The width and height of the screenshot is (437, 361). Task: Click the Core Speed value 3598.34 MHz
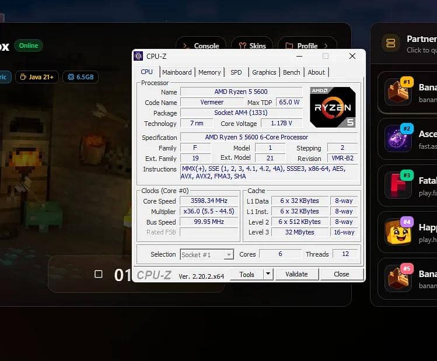click(x=209, y=201)
